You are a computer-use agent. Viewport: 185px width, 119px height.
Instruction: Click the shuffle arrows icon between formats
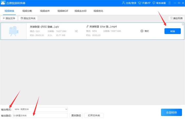point(76,31)
